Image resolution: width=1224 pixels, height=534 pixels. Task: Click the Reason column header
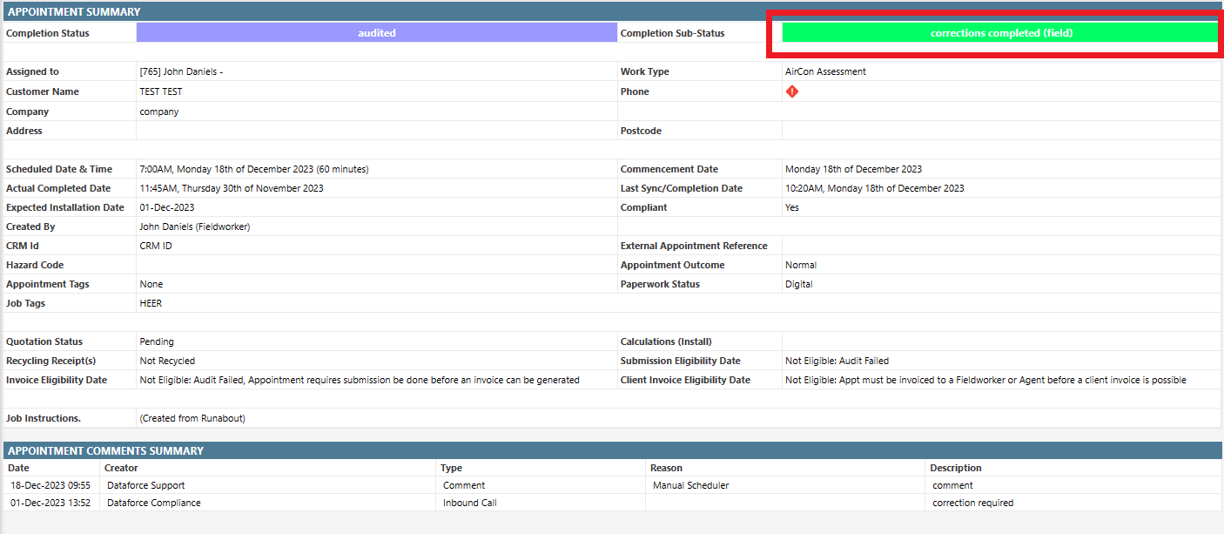[666, 468]
